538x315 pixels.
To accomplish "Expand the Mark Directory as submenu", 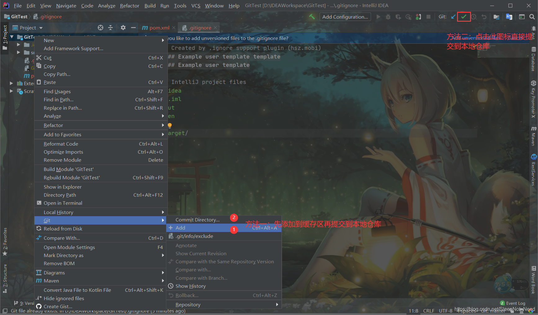I will point(101,255).
